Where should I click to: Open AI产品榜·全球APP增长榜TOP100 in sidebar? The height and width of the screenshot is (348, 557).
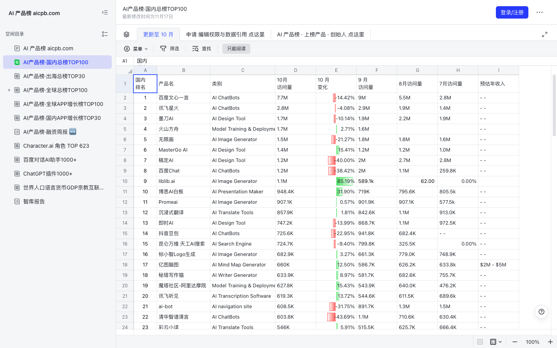click(x=57, y=104)
